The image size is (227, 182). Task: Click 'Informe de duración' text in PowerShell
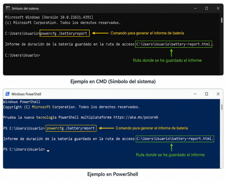tap(23, 139)
